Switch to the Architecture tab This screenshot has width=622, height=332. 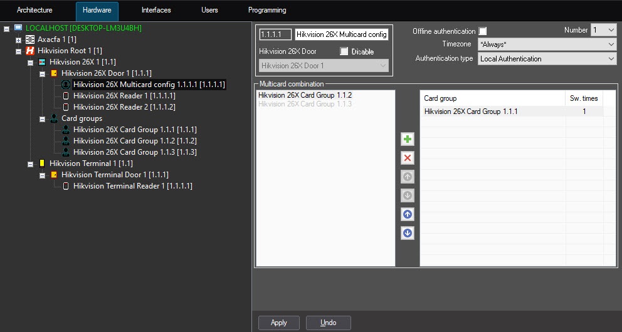(x=34, y=10)
